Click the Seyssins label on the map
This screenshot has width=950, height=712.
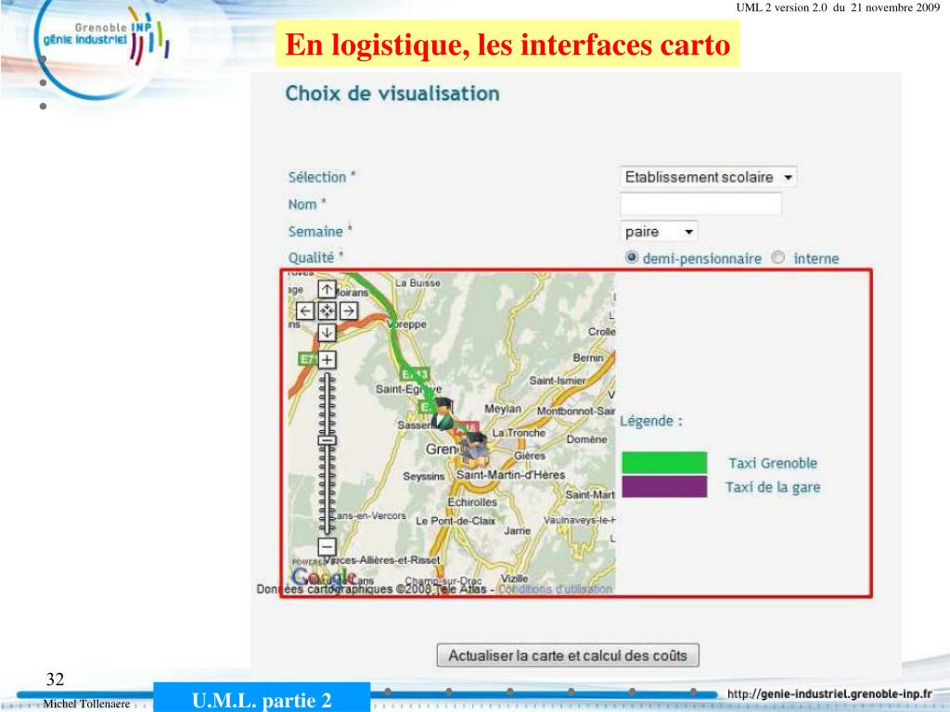click(x=423, y=477)
